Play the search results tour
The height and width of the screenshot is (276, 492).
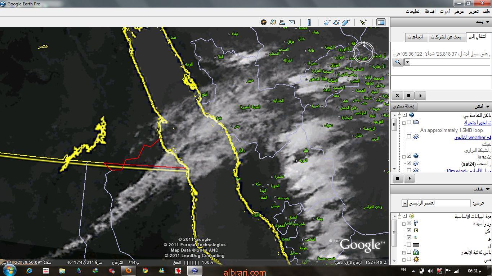420,96
